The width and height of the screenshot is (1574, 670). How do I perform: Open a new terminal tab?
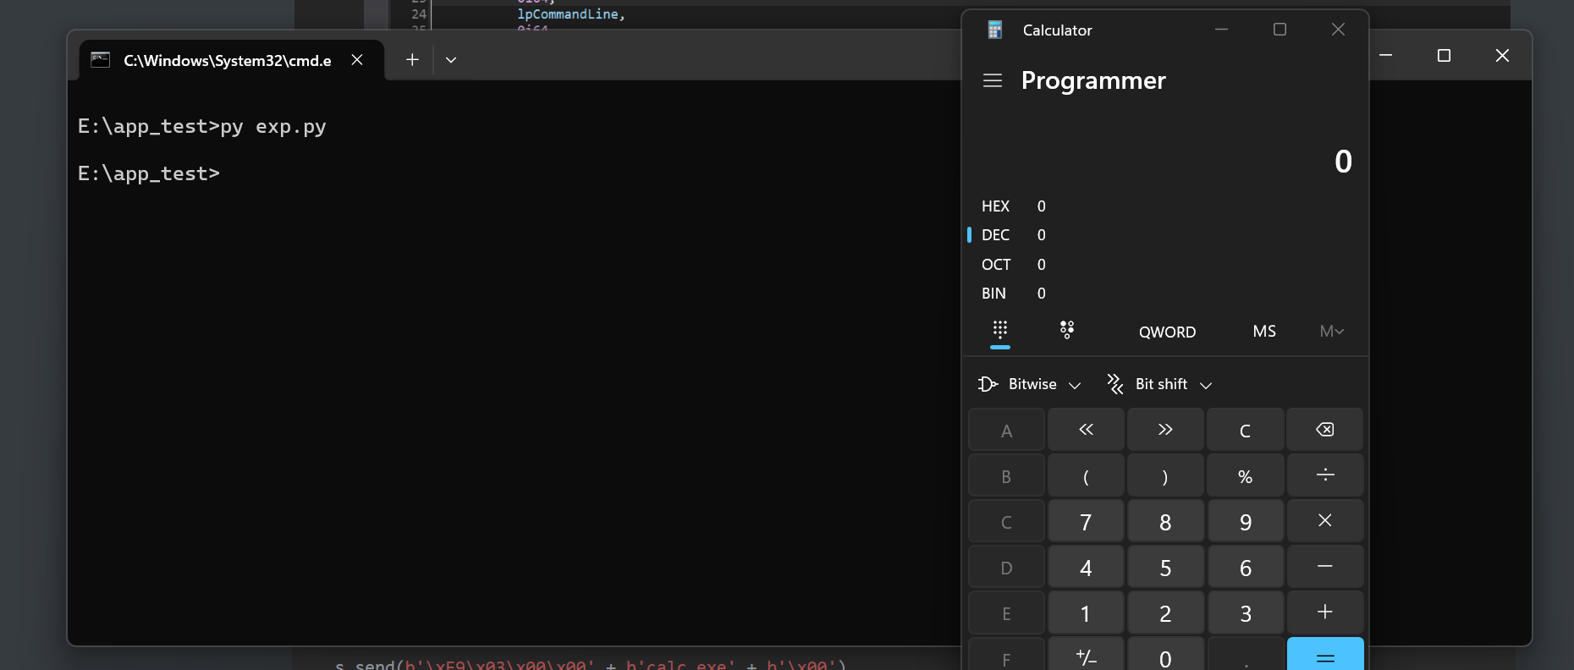tap(412, 60)
